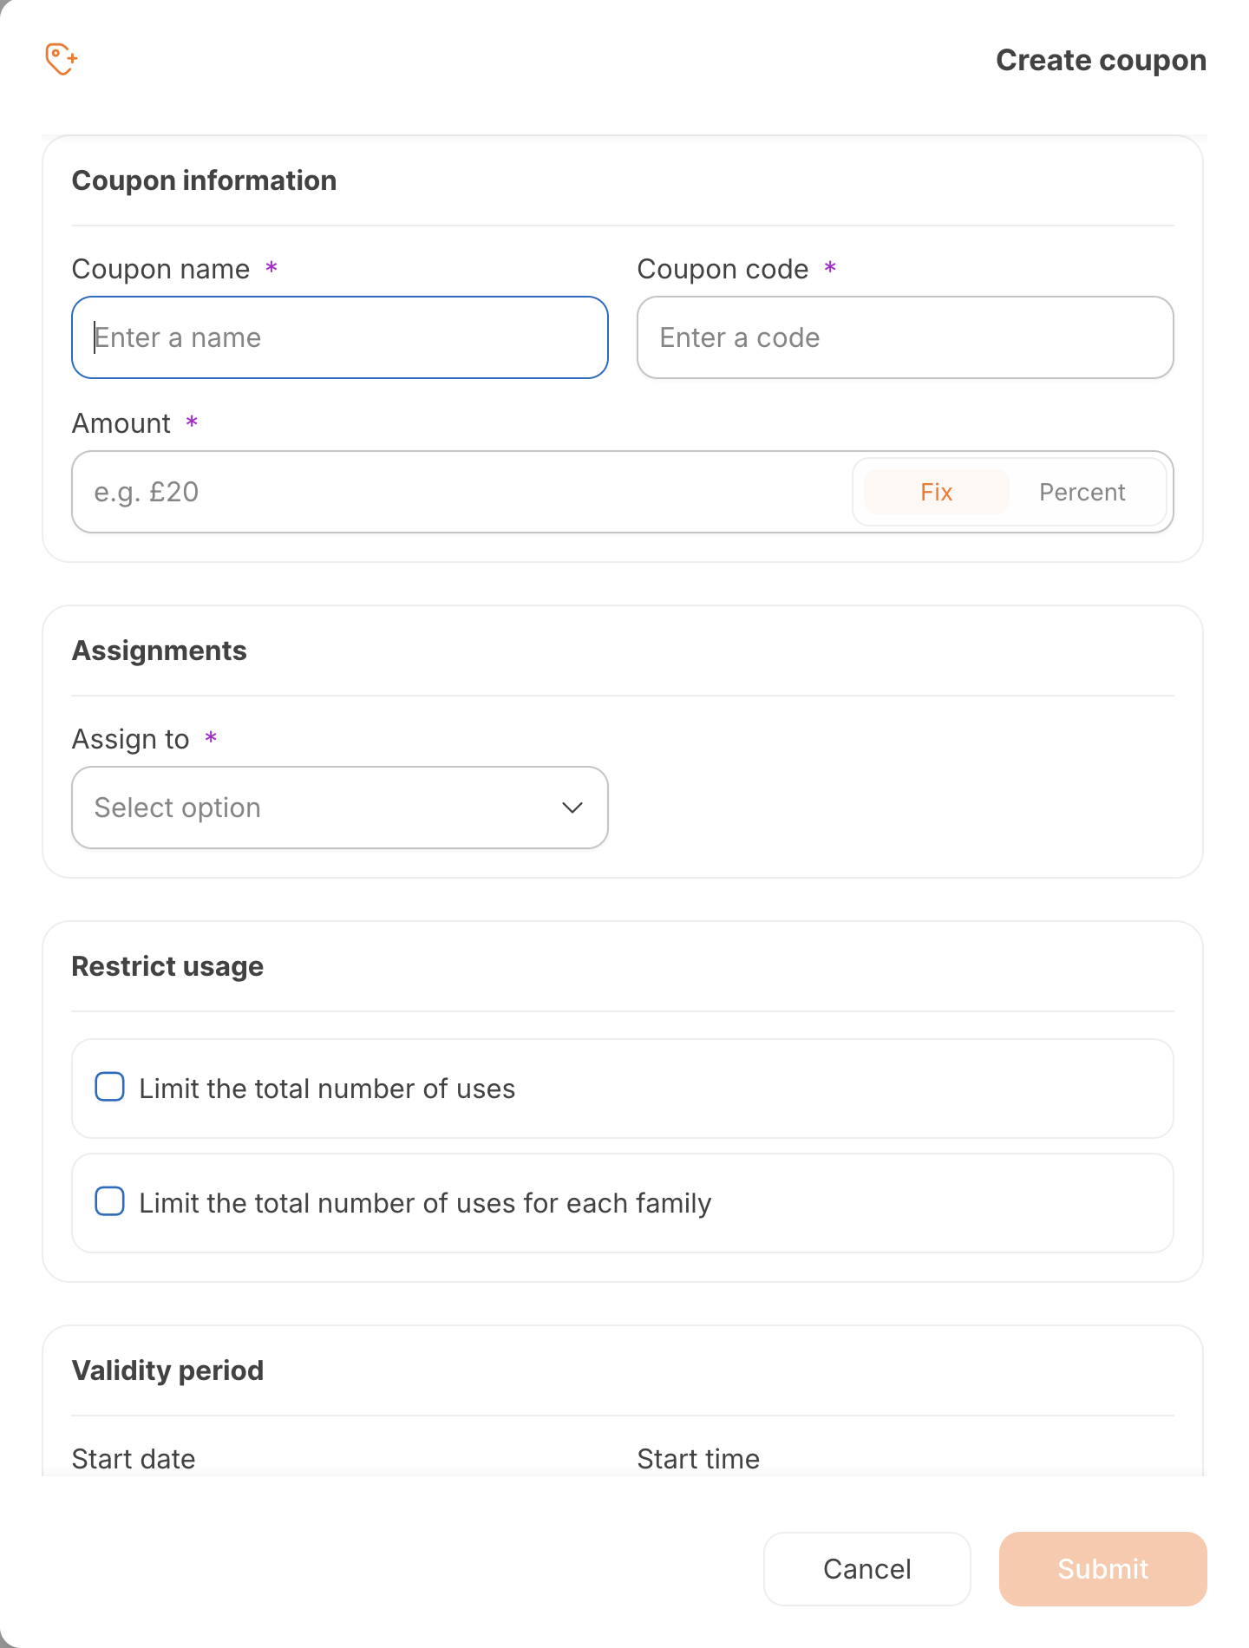Enable Limit the total number of uses
1249x1648 pixels.
pos(110,1087)
